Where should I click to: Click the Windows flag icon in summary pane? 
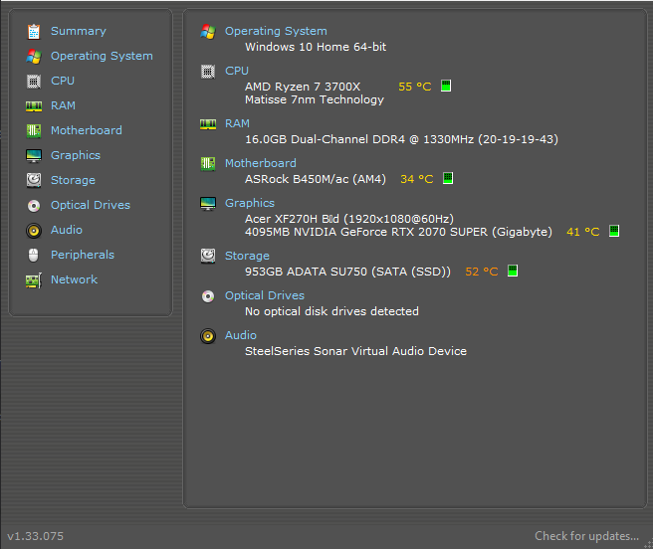[208, 32]
